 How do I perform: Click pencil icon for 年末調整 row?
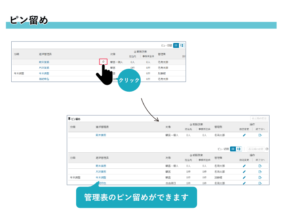244,177
